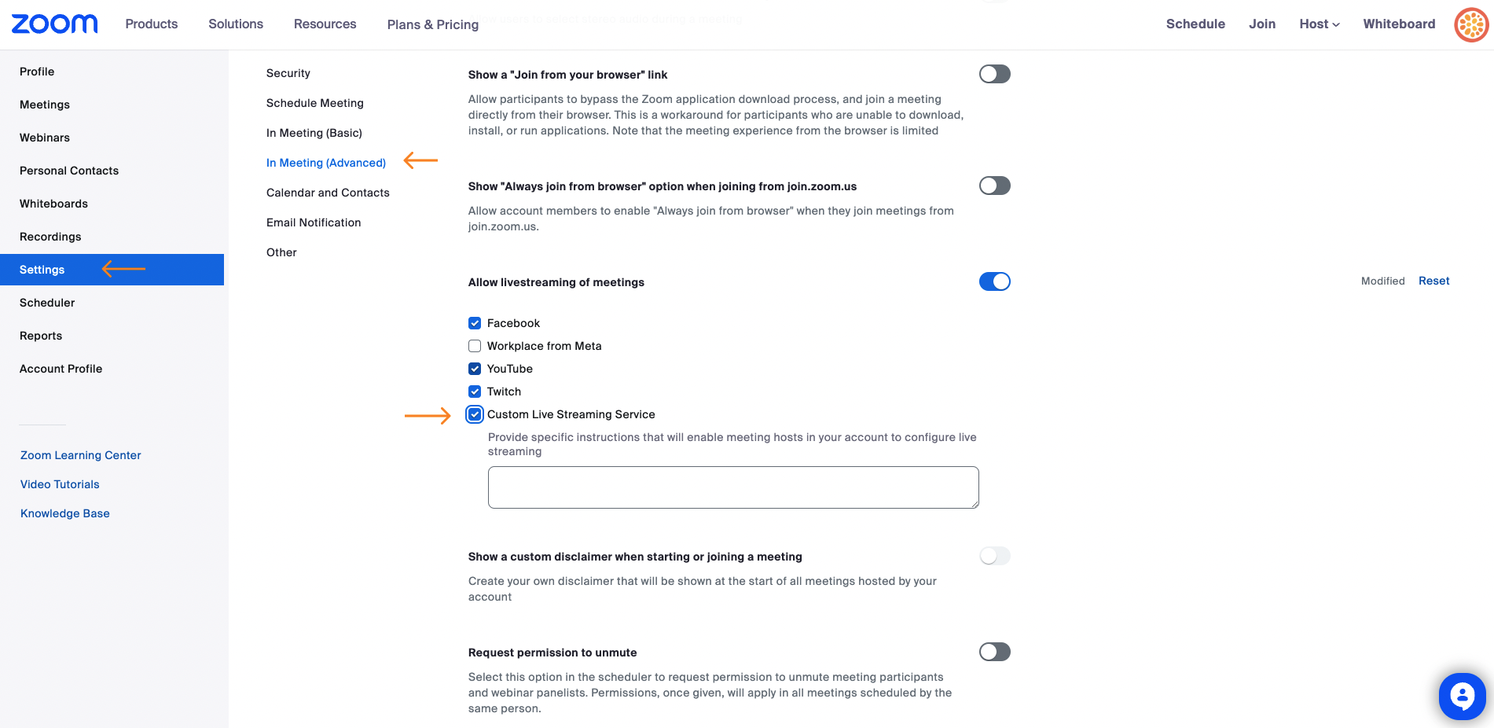The image size is (1494, 728).
Task: Toggle the custom disclaimer switch
Action: (x=994, y=556)
